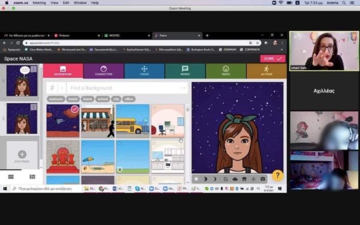Click the yellow help question mark

pos(278,175)
